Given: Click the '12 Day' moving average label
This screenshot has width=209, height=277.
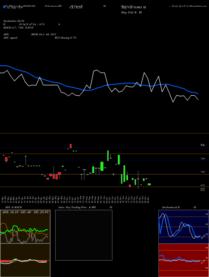Looking at the screenshot, I should coord(14,8).
